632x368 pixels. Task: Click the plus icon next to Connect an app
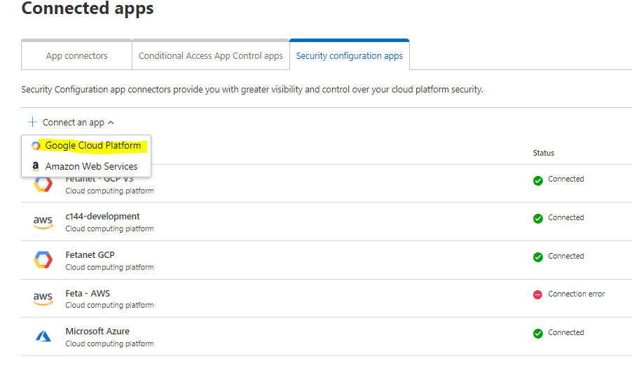32,122
